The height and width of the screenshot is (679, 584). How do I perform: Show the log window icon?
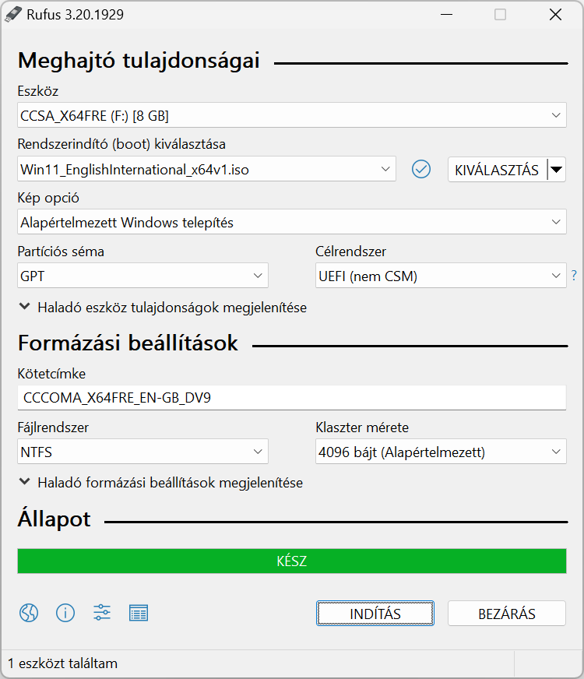pyautogui.click(x=139, y=613)
